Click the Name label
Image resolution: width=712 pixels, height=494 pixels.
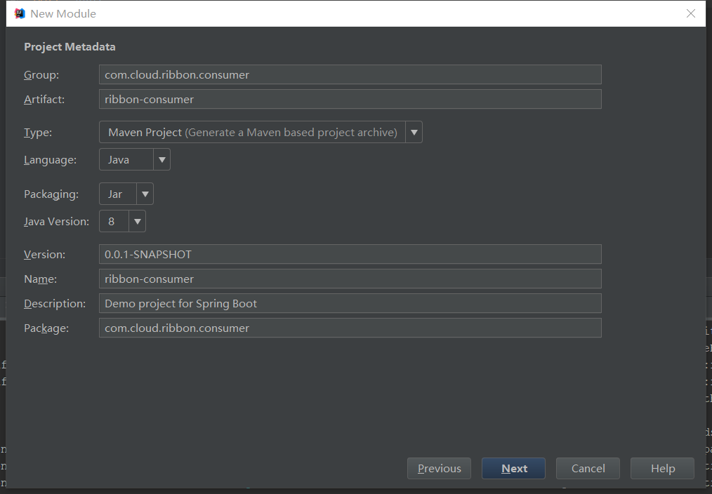pos(41,279)
